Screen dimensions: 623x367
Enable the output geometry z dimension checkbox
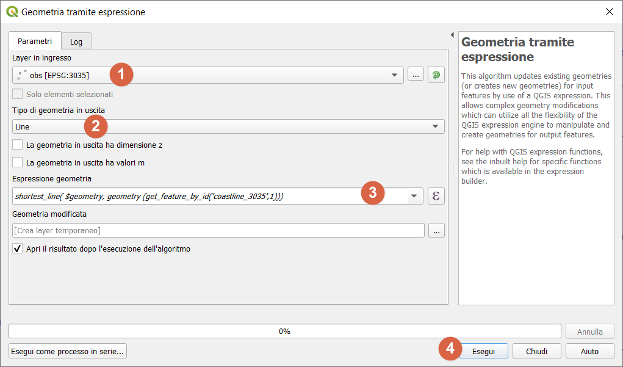click(18, 145)
